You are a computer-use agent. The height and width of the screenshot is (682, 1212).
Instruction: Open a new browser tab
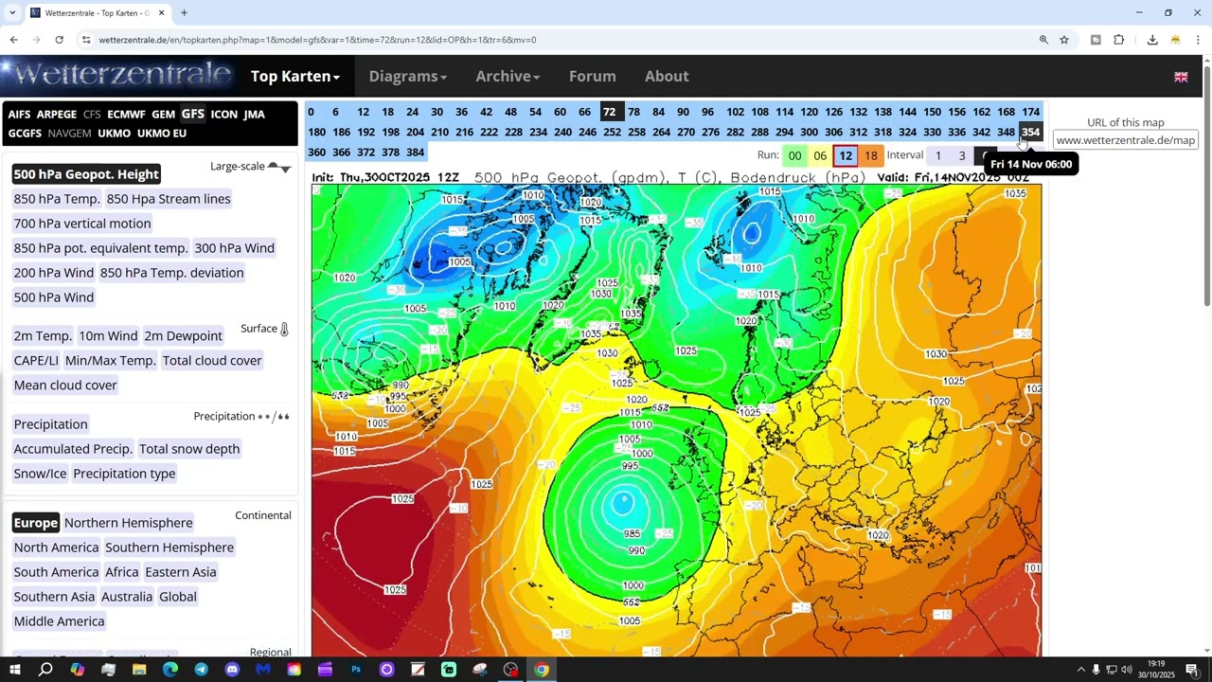pos(184,13)
